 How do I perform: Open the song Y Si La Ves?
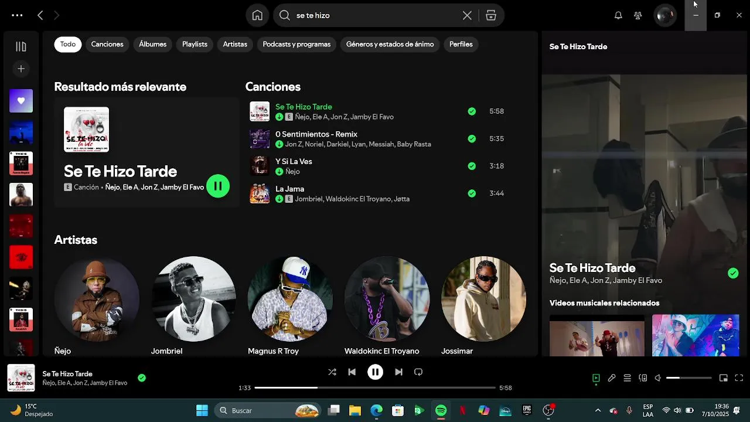click(294, 162)
